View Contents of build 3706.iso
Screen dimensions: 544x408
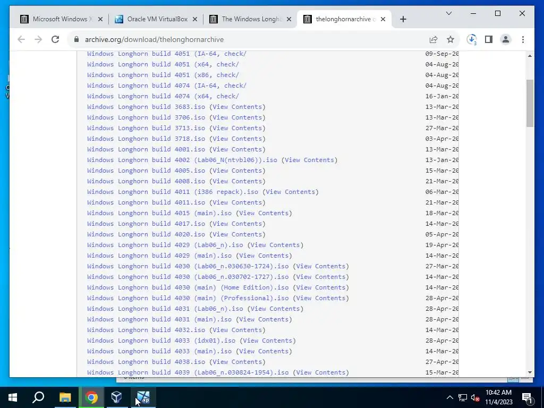(x=237, y=117)
